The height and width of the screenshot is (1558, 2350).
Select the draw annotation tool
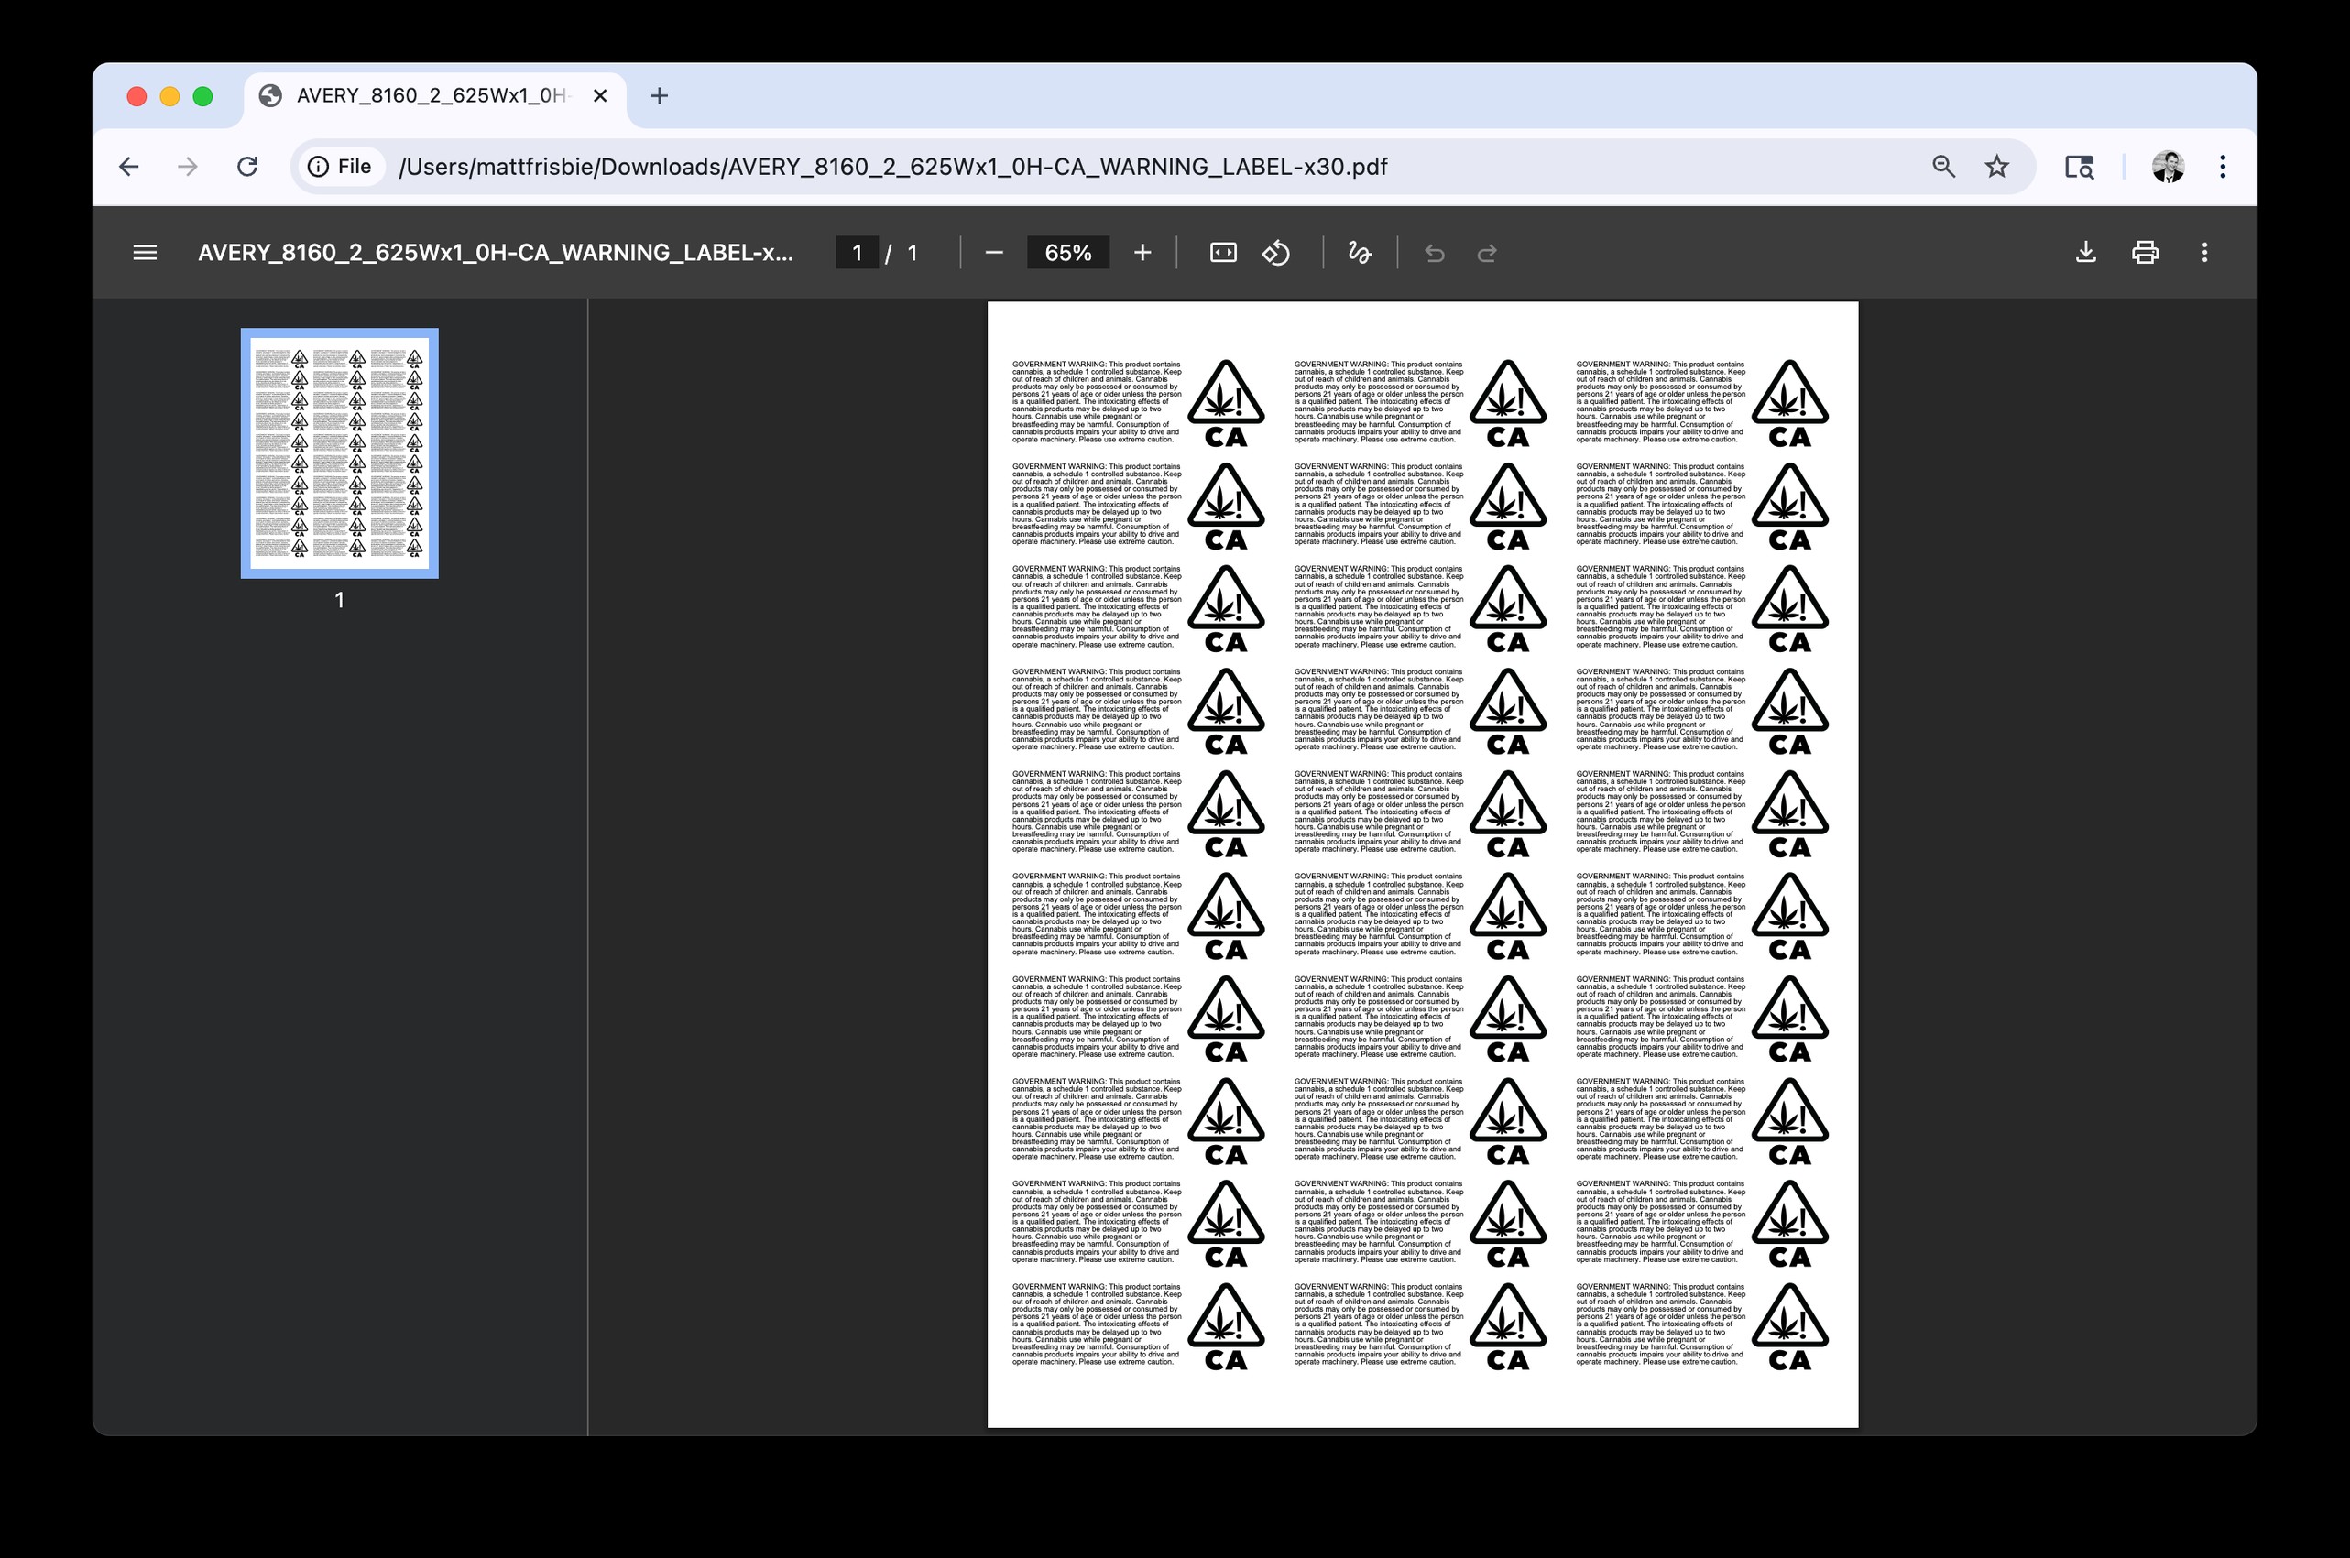(1360, 253)
